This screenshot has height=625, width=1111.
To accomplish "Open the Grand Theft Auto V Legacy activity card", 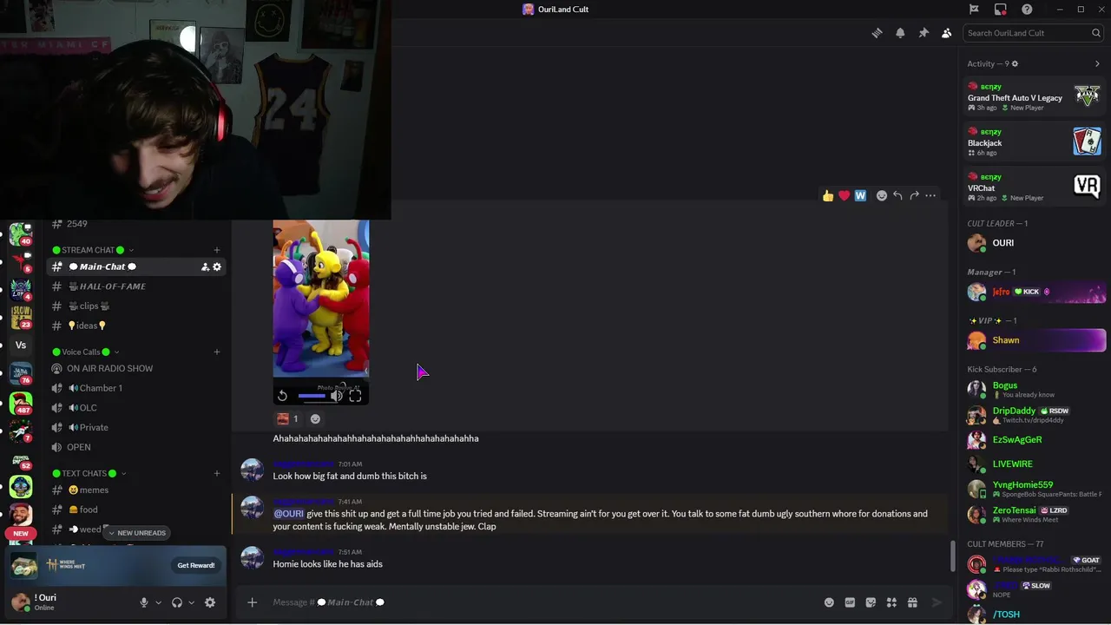I will point(1035,97).
